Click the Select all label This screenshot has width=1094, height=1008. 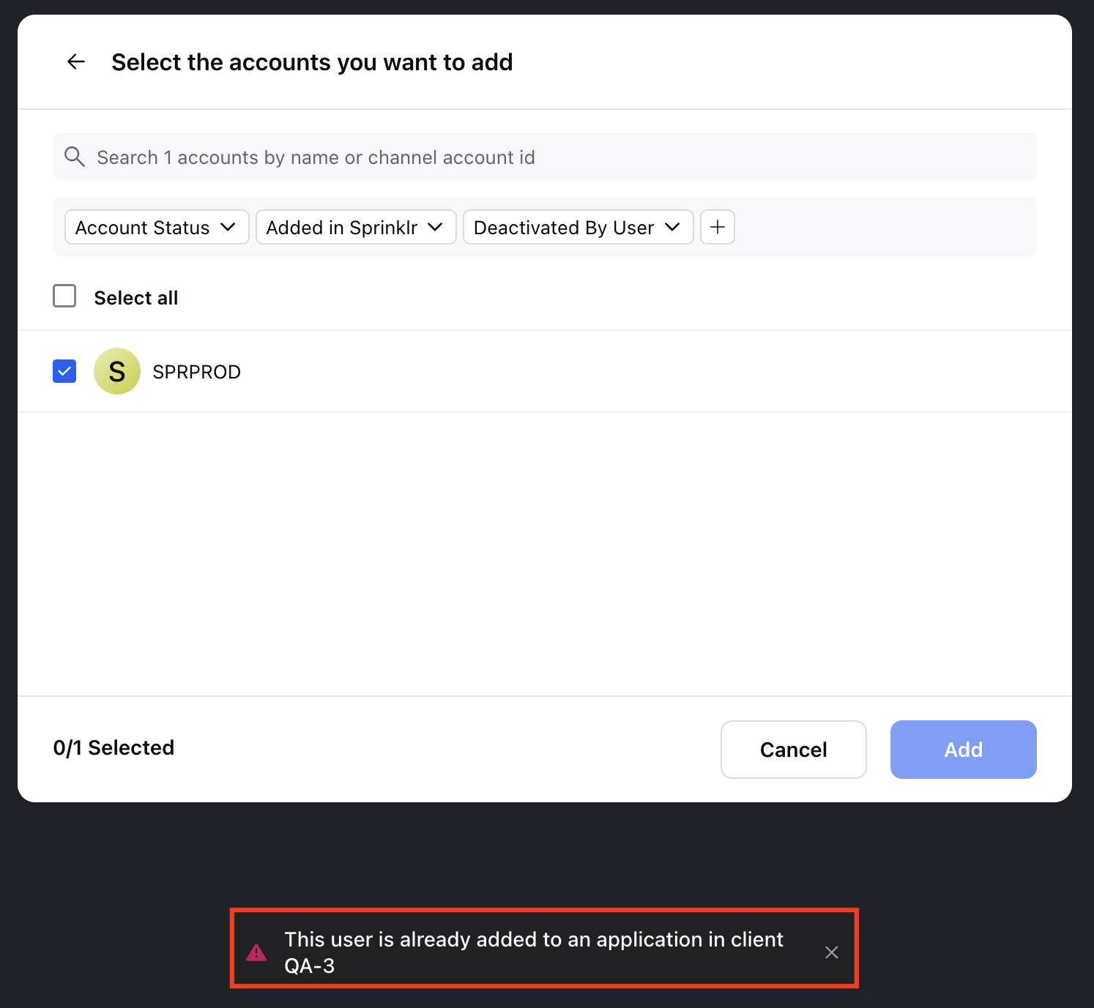click(136, 298)
